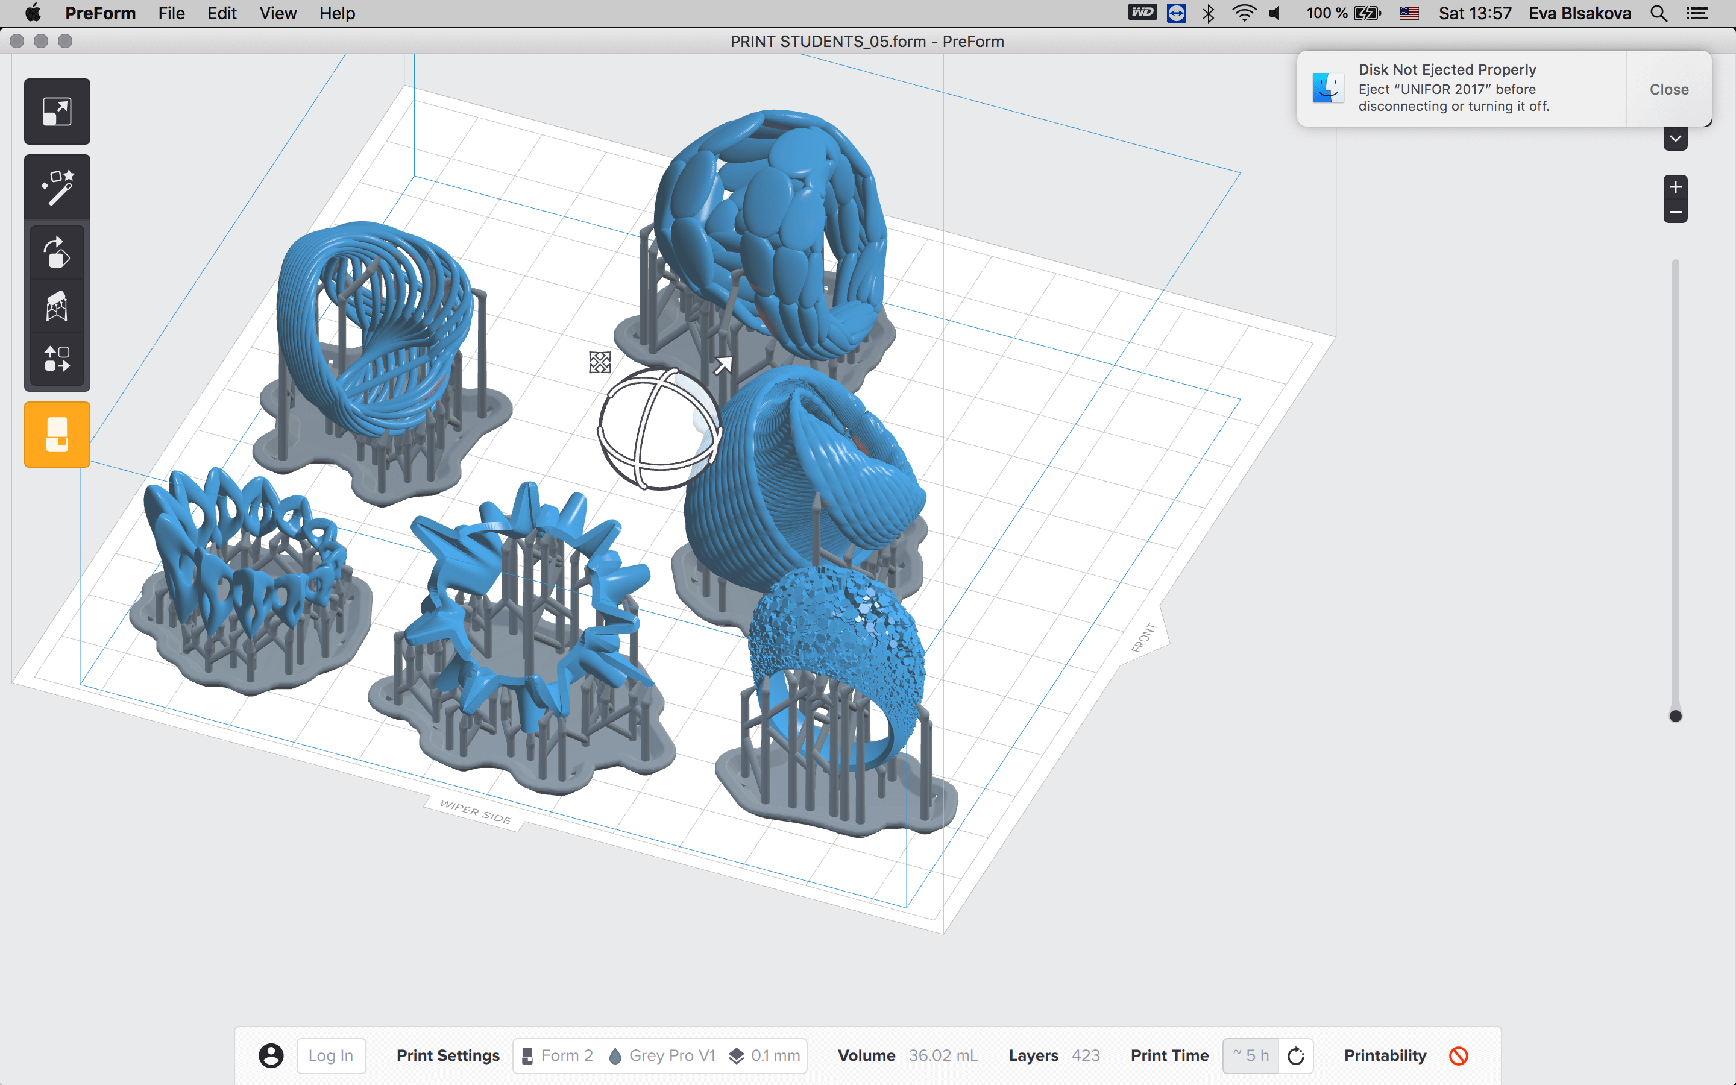Screen dimensions: 1736x1085
Task: Click the white orientation sphere widget
Action: [x=658, y=429]
